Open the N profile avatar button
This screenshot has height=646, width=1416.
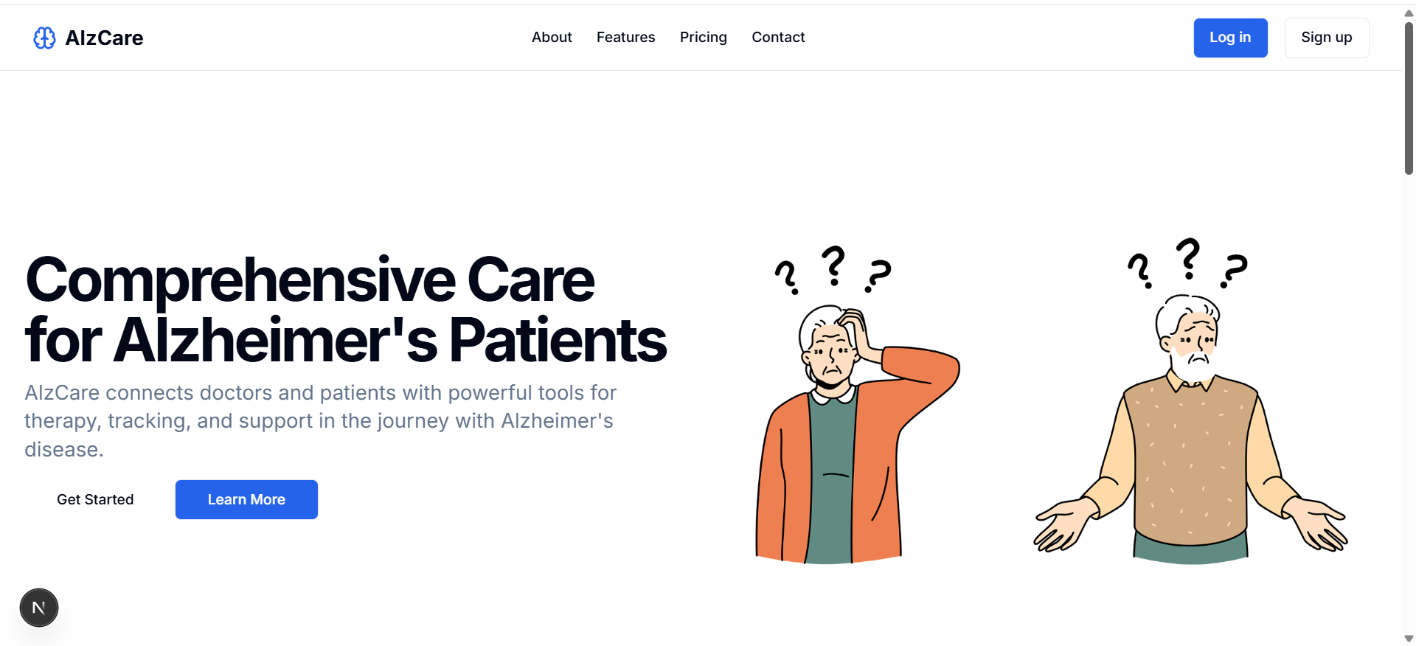pos(38,607)
